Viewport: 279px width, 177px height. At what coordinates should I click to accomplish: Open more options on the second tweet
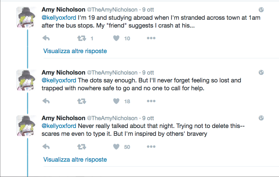(x=151, y=101)
